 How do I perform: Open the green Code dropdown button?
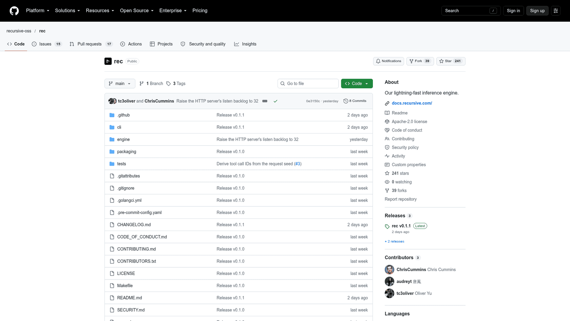coord(357,84)
